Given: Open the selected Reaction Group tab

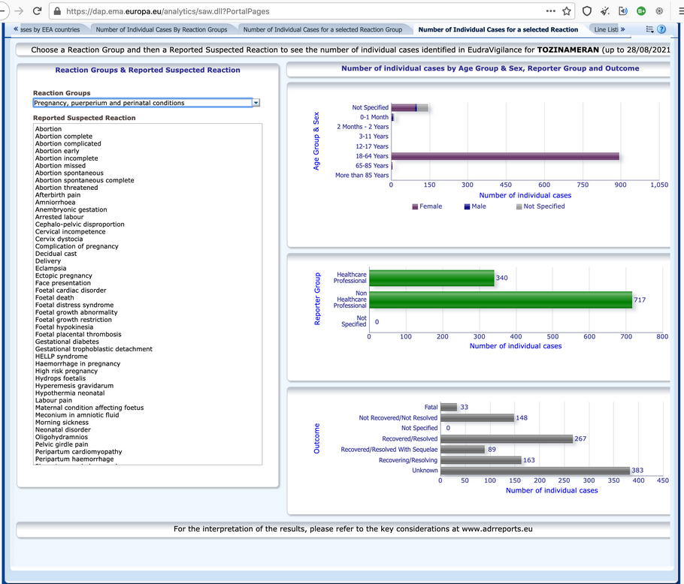Looking at the screenshot, I should [322, 29].
